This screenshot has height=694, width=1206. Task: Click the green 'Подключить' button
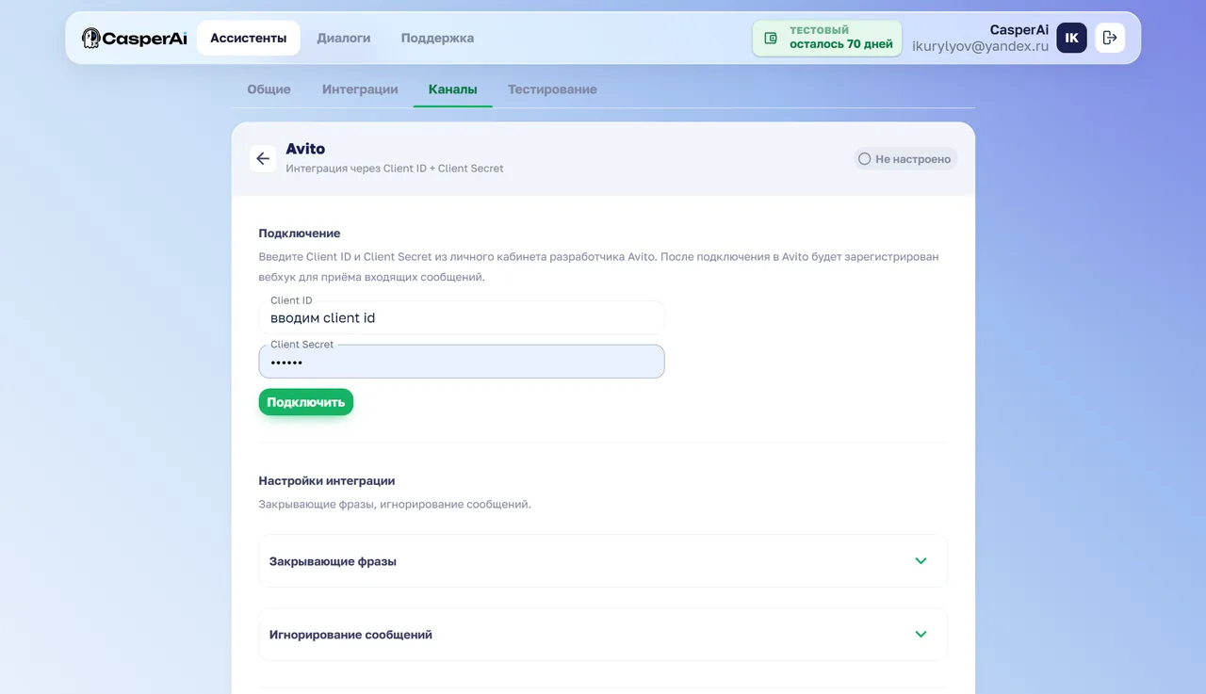tap(306, 402)
